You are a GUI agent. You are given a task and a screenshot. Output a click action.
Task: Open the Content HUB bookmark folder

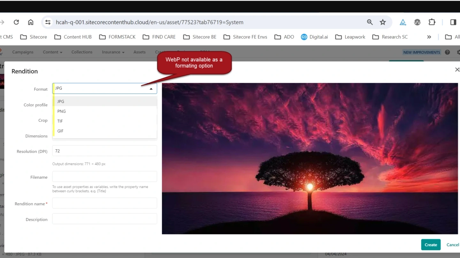click(x=73, y=37)
